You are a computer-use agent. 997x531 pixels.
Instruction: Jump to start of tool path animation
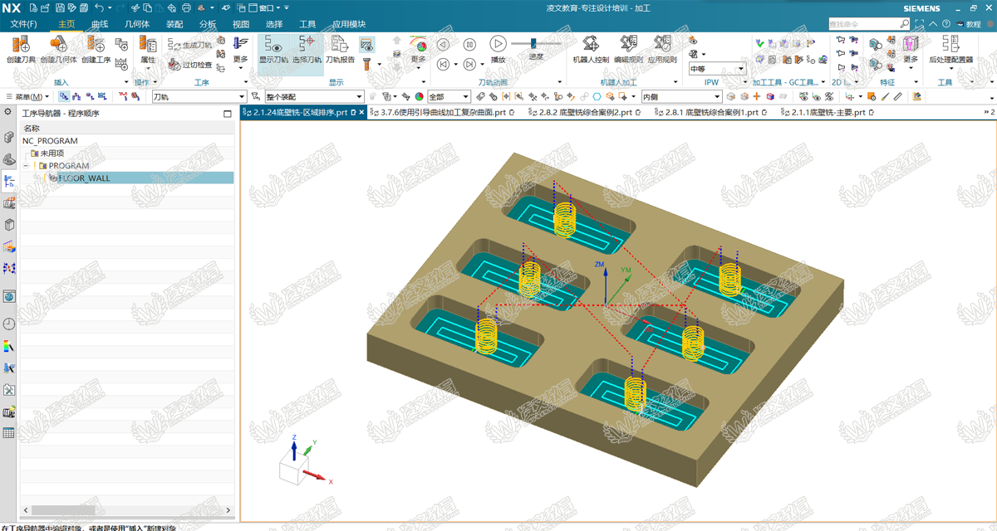coord(443,64)
